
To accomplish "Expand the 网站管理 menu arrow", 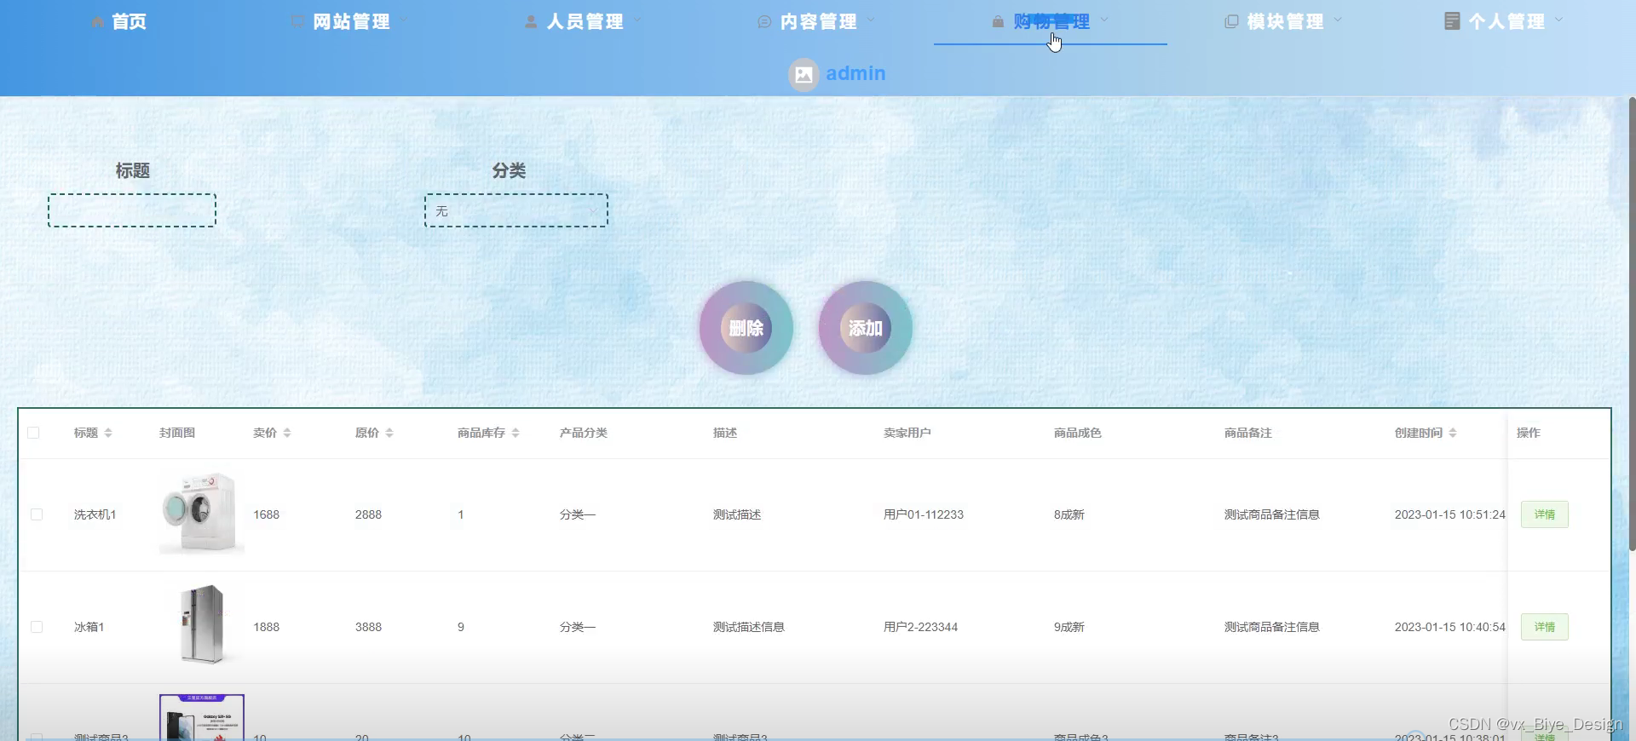I will coord(404,20).
